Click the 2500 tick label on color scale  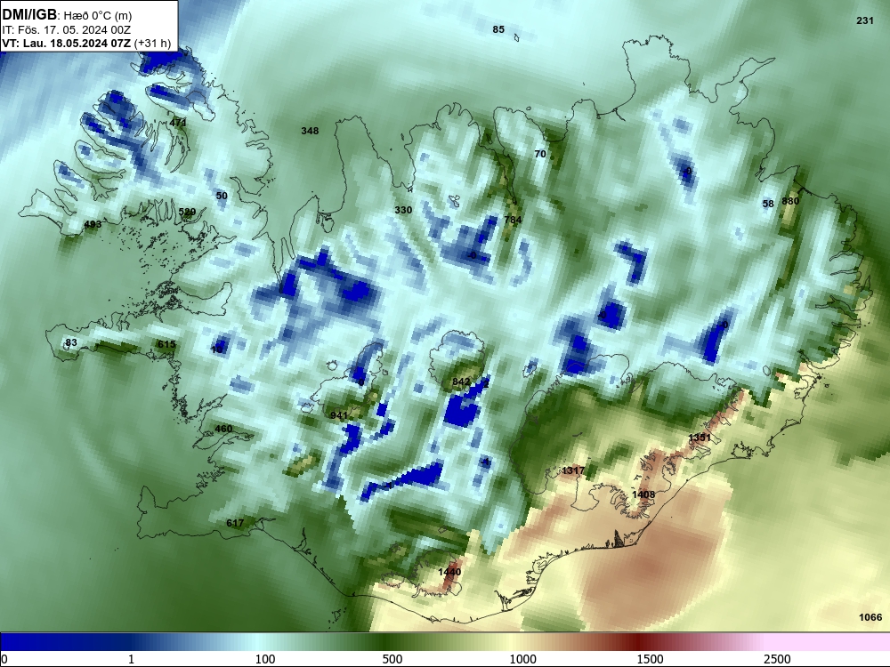[x=777, y=659]
